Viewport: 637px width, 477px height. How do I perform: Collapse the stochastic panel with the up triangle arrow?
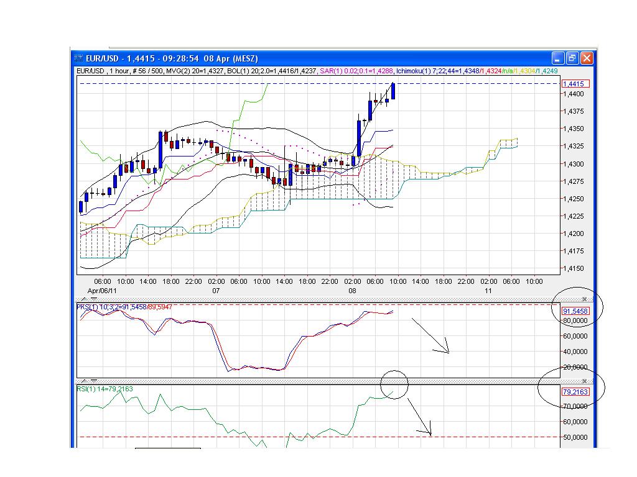coord(83,300)
